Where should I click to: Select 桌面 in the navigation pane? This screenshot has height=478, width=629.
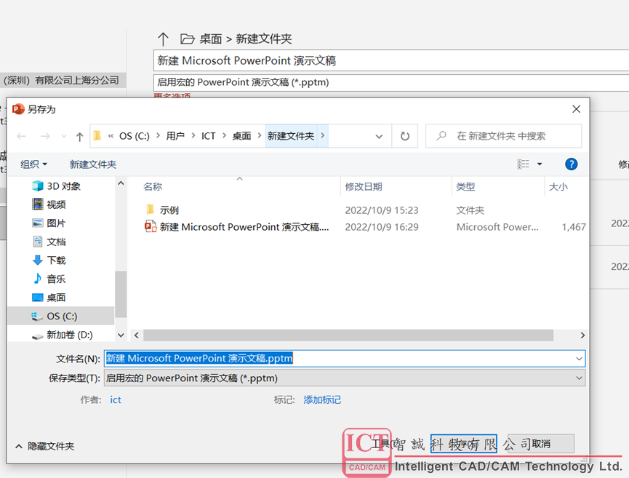pyautogui.click(x=56, y=298)
